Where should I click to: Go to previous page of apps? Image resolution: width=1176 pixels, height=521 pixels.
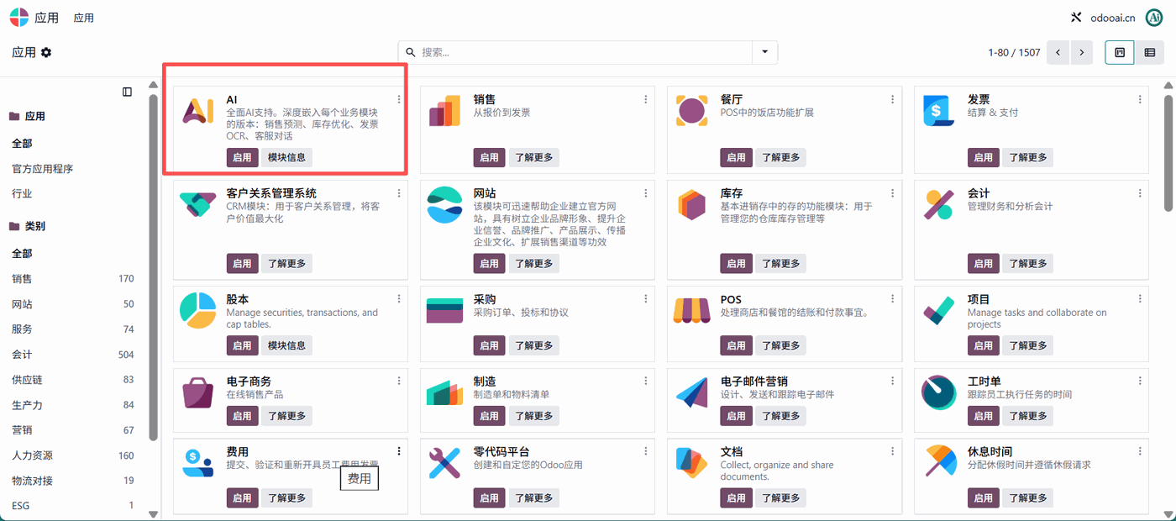pos(1058,52)
